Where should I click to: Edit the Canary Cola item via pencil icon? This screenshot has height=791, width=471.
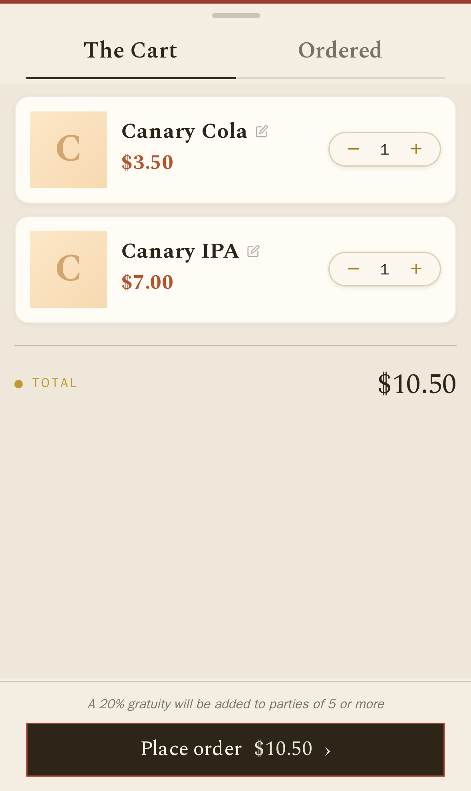pyautogui.click(x=262, y=131)
